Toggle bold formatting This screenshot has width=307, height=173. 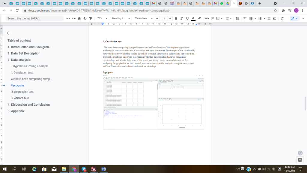pos(176,18)
